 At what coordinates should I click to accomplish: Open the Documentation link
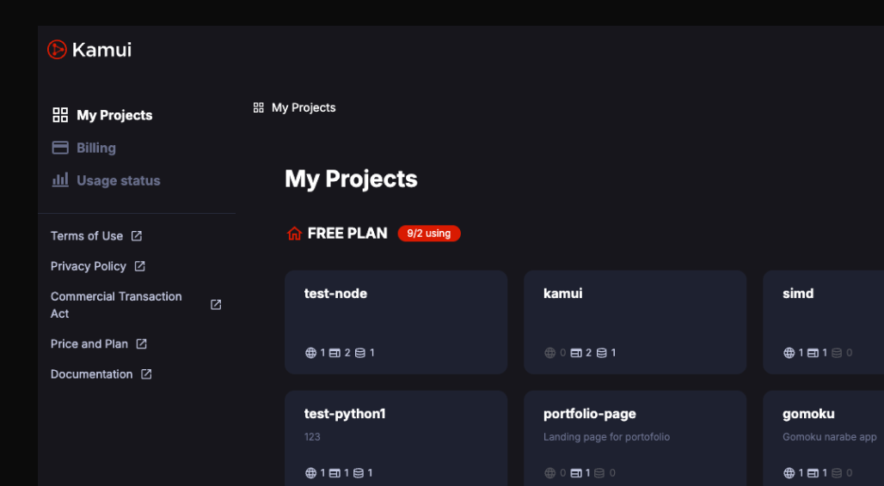pyautogui.click(x=92, y=374)
